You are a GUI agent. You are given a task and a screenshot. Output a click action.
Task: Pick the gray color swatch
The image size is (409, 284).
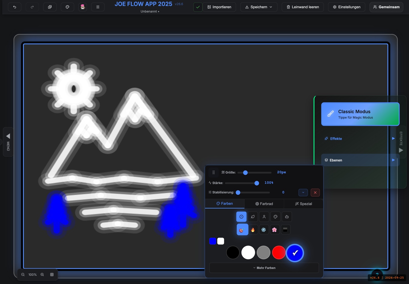tap(264, 253)
